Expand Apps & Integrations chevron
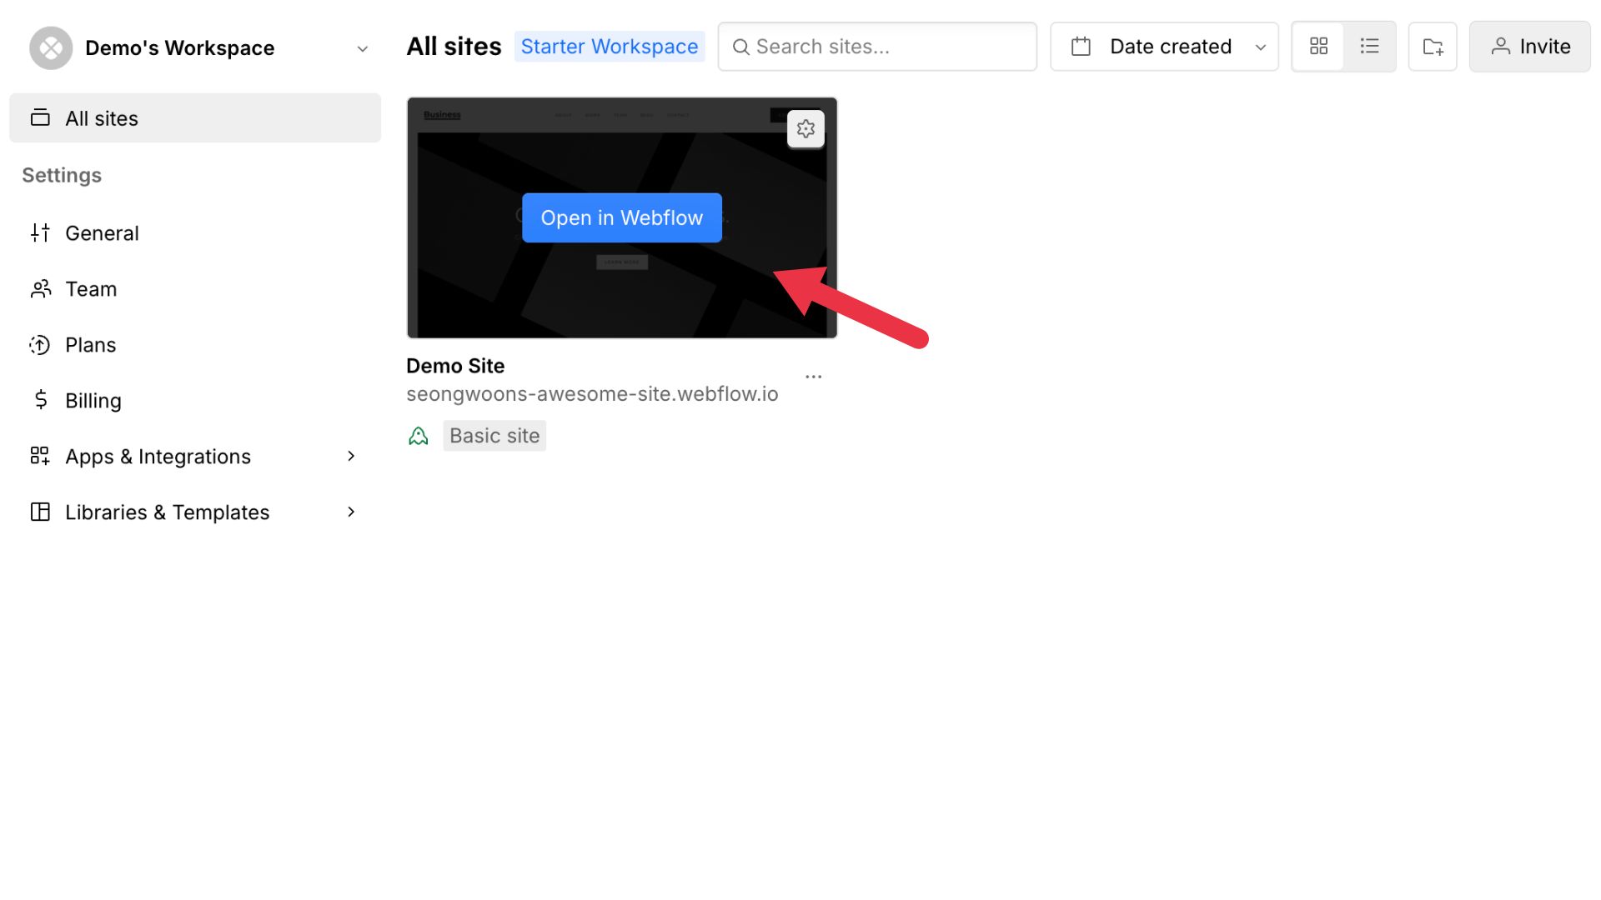Image resolution: width=1601 pixels, height=900 pixels. click(x=351, y=456)
